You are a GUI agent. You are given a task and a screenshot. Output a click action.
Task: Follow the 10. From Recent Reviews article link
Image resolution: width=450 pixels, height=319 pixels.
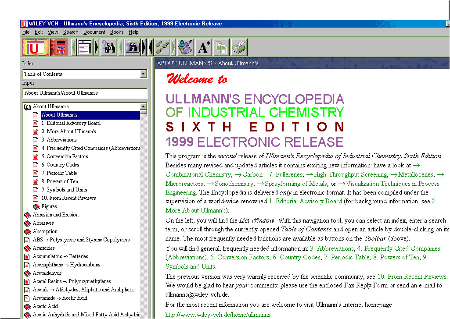[412, 276]
